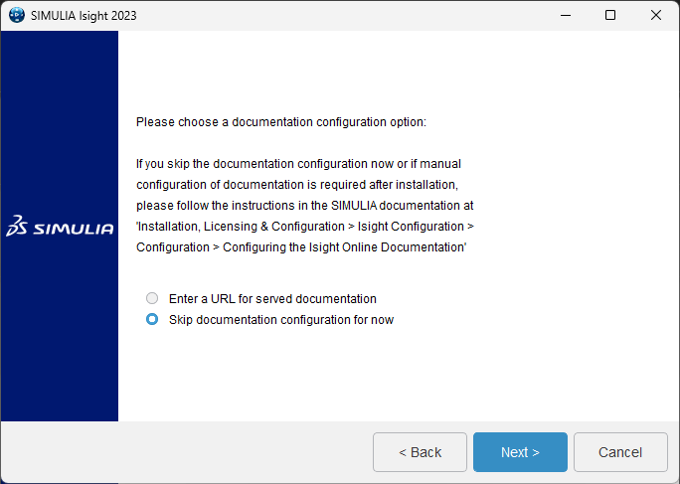Click the 'please follow the instructions' text line
680x484 pixels.
[x=304, y=206]
